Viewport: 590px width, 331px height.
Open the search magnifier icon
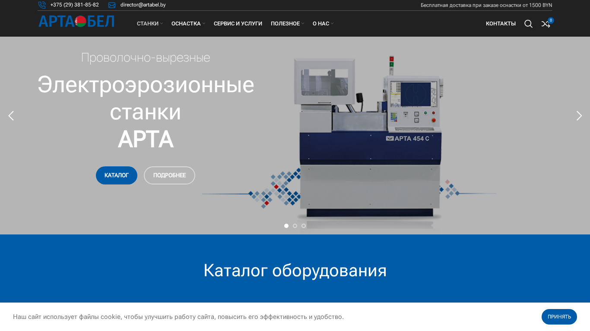528,24
